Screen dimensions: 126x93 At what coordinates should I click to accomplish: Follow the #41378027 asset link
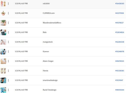point(119,23)
